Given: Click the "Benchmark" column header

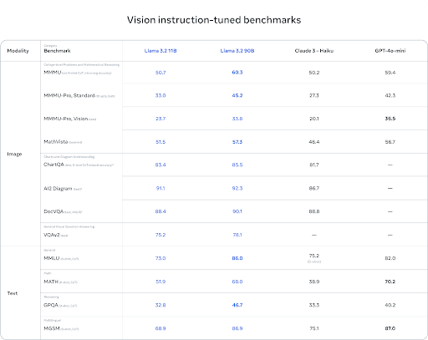Looking at the screenshot, I should pyautogui.click(x=57, y=51).
